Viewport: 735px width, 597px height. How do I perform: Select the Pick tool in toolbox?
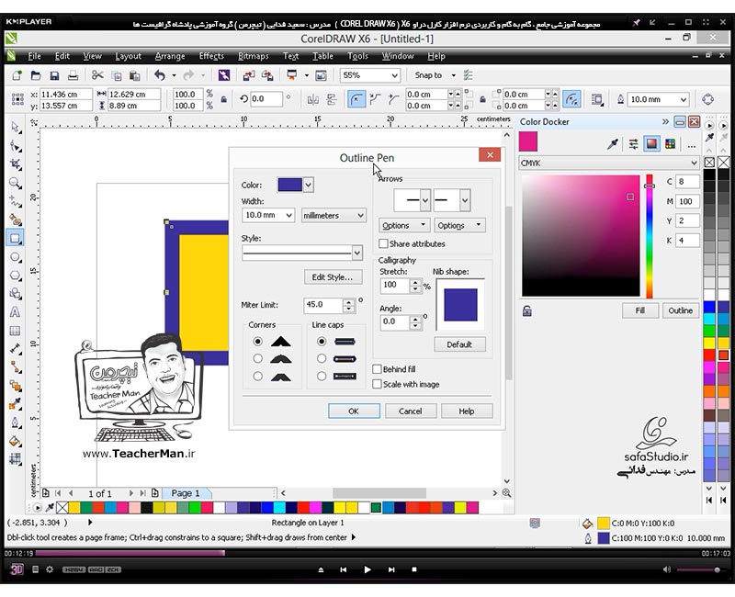pyautogui.click(x=16, y=127)
